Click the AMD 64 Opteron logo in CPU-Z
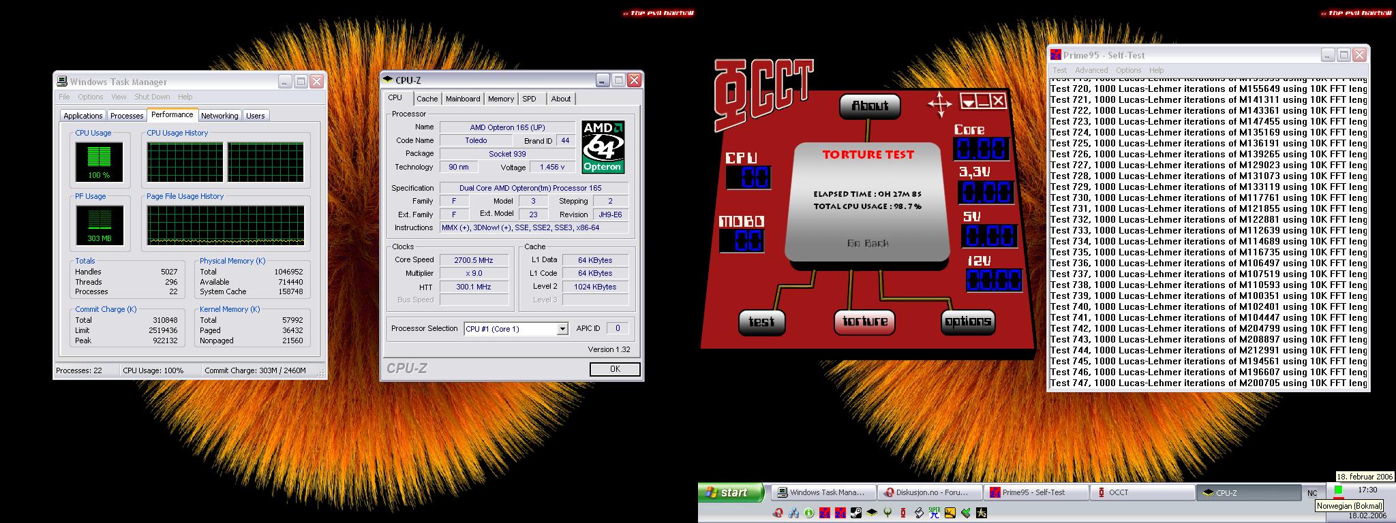The height and width of the screenshot is (523, 1396). point(603,147)
